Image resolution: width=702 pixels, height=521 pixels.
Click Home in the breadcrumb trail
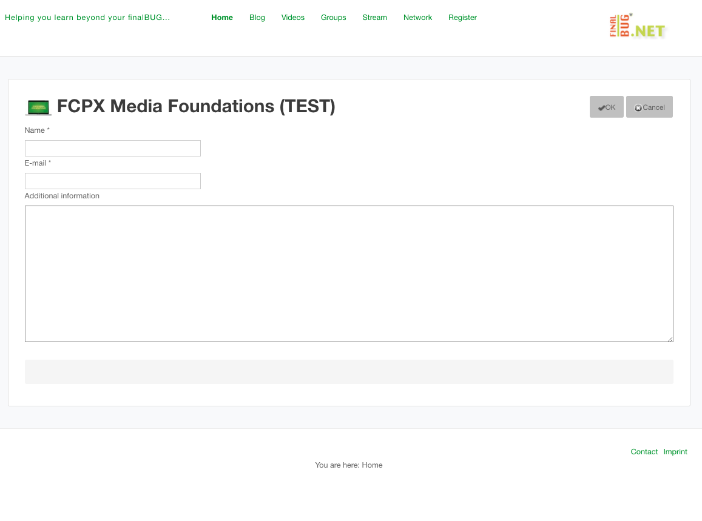372,465
